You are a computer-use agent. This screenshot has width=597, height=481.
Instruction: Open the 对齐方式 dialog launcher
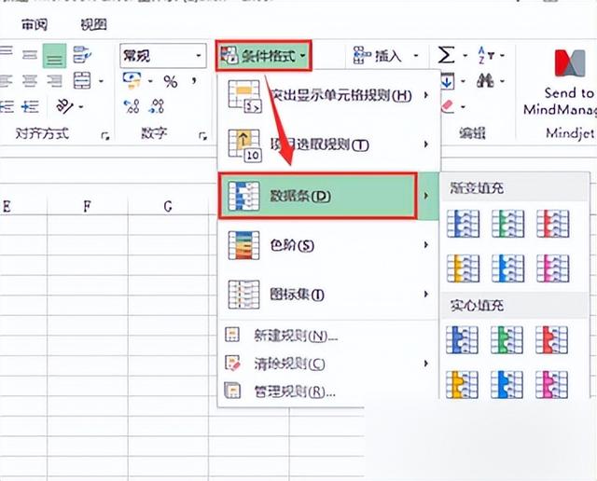(105, 135)
